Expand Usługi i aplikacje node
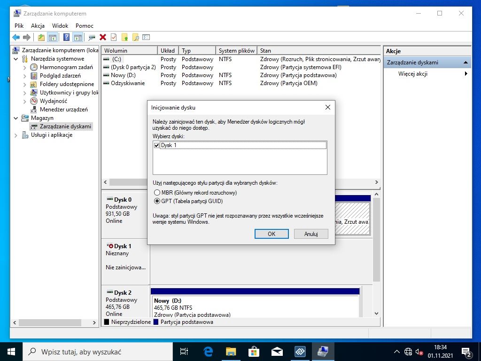This screenshot has width=481, height=361. pyautogui.click(x=16, y=135)
